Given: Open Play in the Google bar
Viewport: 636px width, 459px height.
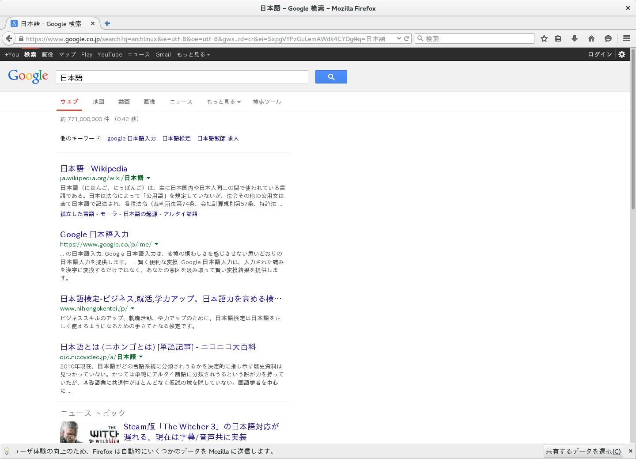Looking at the screenshot, I should [87, 54].
